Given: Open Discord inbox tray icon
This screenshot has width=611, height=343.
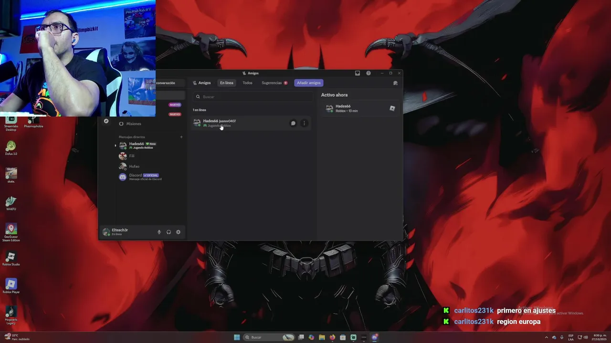Looking at the screenshot, I should point(358,73).
